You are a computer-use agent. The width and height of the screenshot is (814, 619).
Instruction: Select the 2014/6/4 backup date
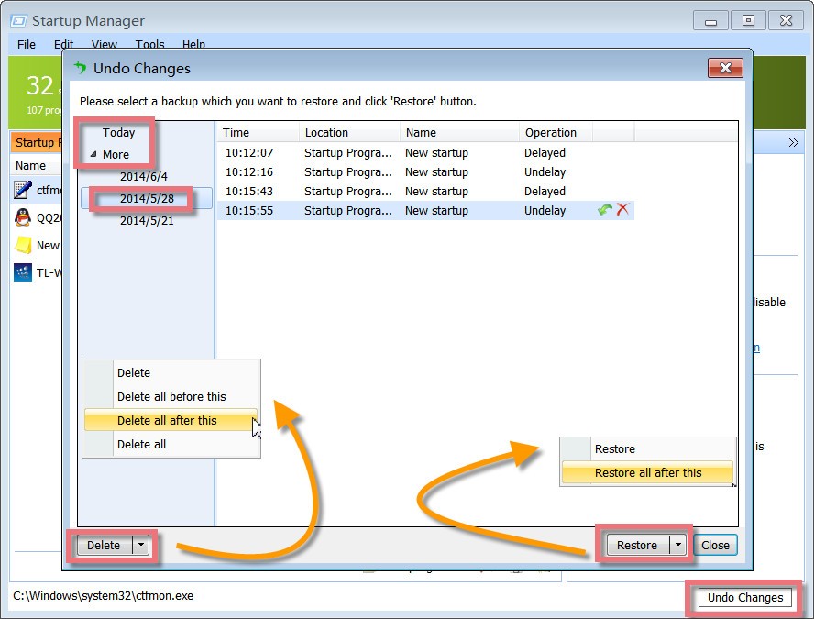click(143, 176)
